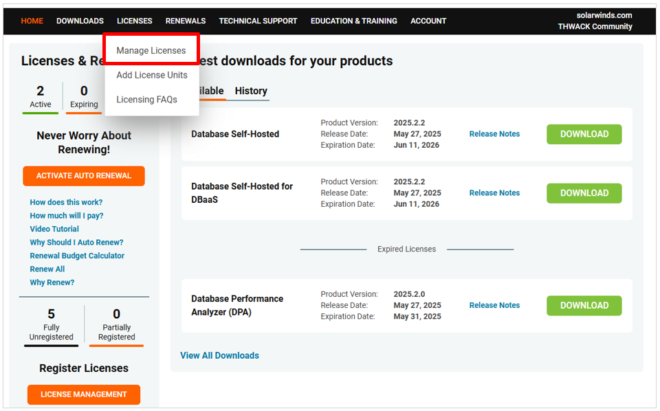The image size is (660, 411).
Task: Download Database Performance Analyzer (DPA)
Action: tap(584, 305)
